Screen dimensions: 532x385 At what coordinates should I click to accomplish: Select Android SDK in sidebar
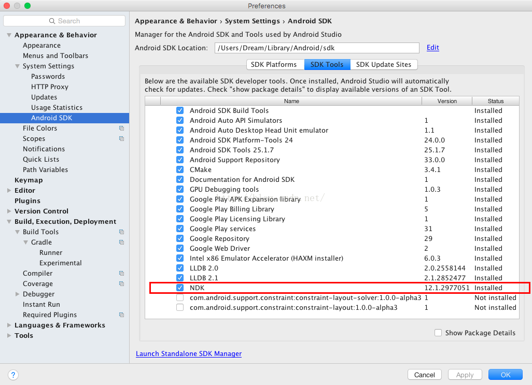click(64, 118)
